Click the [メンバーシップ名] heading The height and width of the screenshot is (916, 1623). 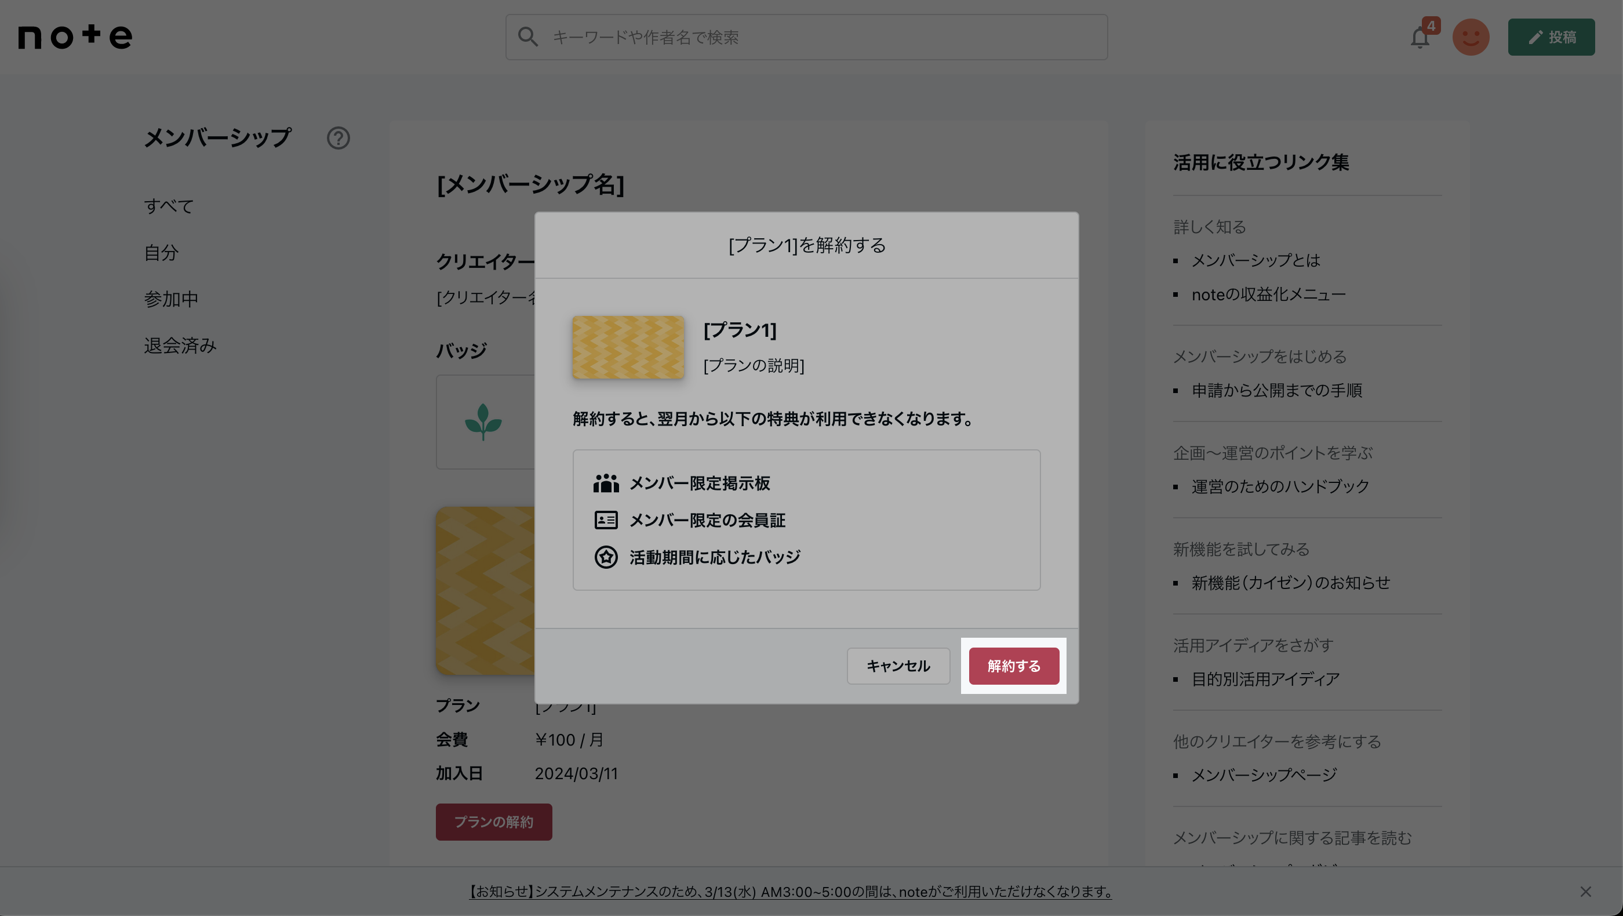530,184
